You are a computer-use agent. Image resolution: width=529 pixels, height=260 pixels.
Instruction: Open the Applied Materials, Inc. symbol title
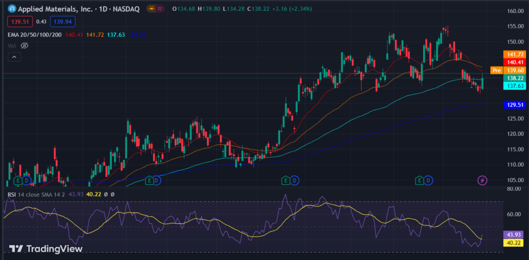[79, 9]
